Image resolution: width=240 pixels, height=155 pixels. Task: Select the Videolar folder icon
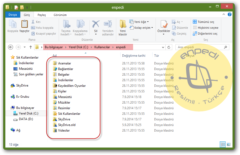click(x=55, y=130)
